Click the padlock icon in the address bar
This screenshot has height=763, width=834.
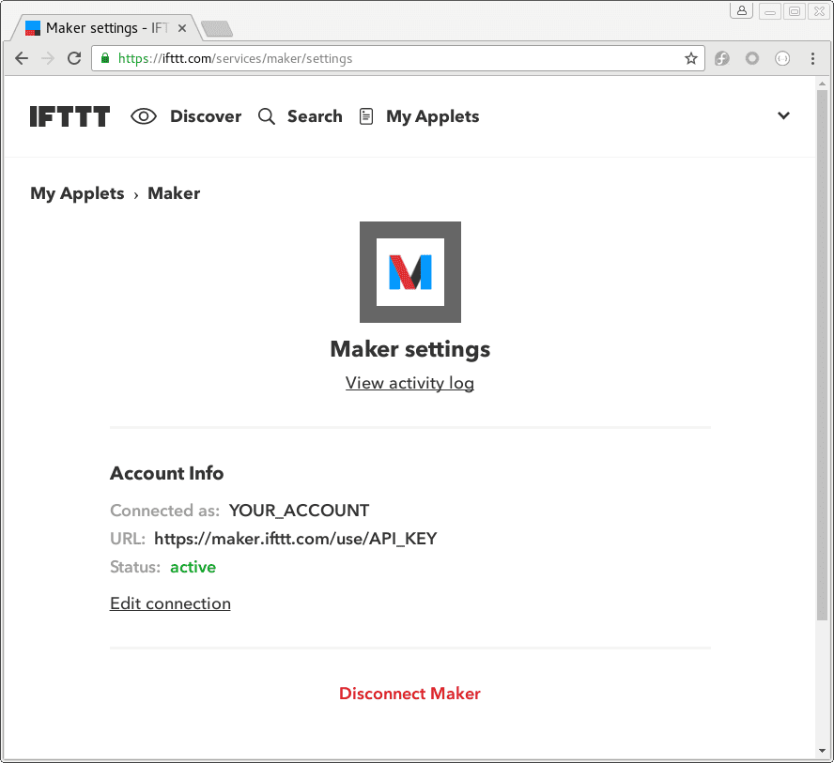(103, 57)
